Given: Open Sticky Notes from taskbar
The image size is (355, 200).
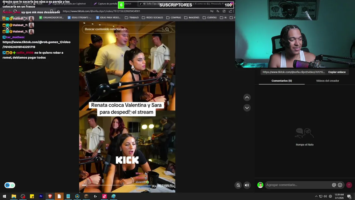Looking at the screenshot, I should 32,196.
